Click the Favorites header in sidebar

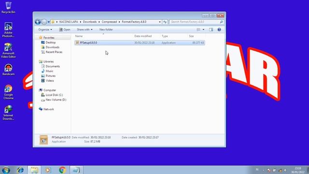click(x=49, y=38)
